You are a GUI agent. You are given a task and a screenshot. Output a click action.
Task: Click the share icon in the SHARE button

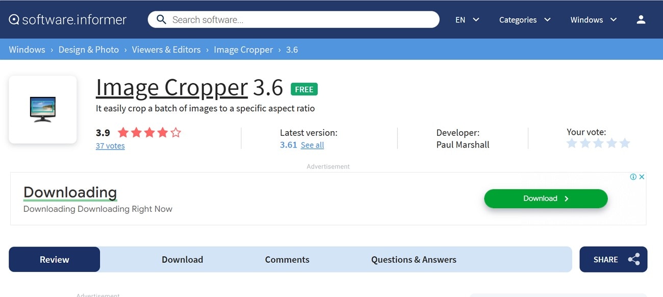(x=634, y=259)
